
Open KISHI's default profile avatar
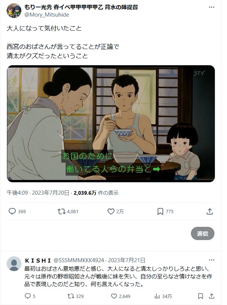coord(14,264)
